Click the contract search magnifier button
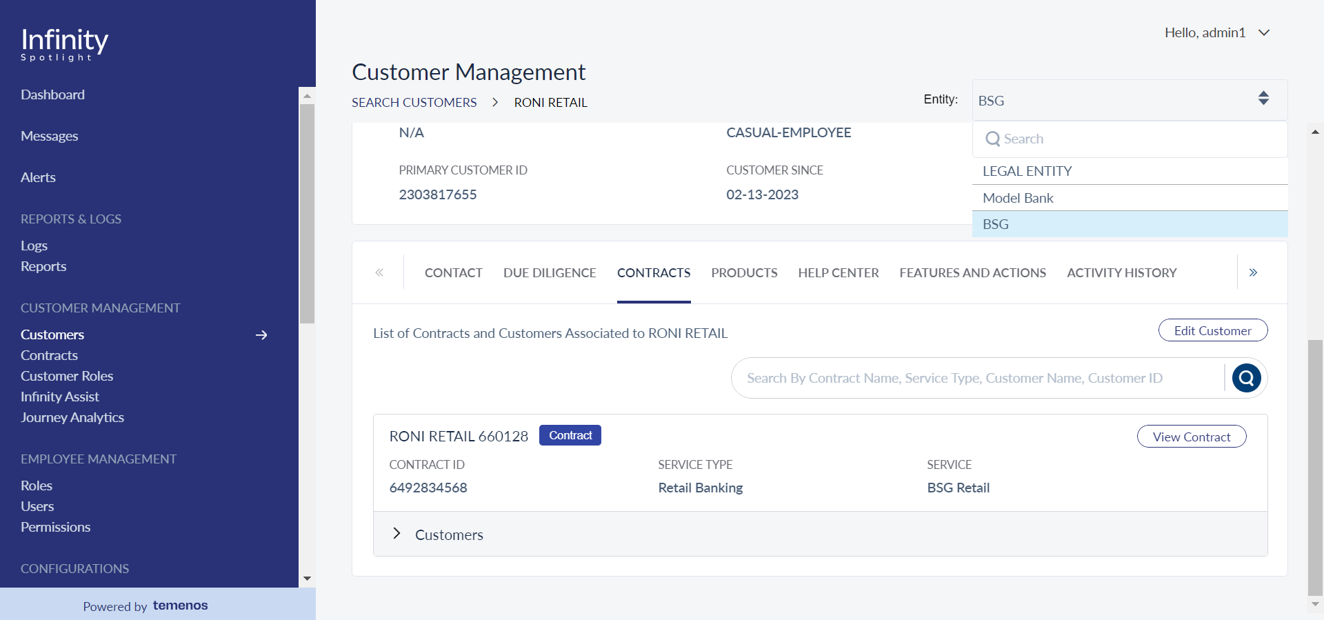This screenshot has width=1324, height=620. (x=1246, y=378)
